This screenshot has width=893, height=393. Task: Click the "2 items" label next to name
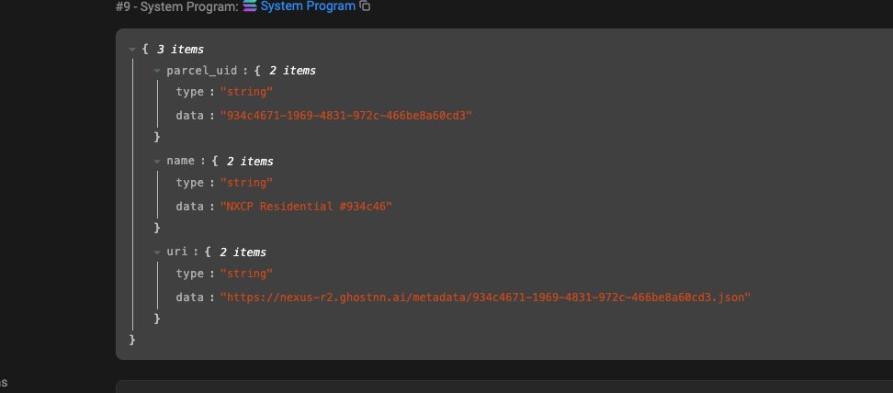point(250,162)
